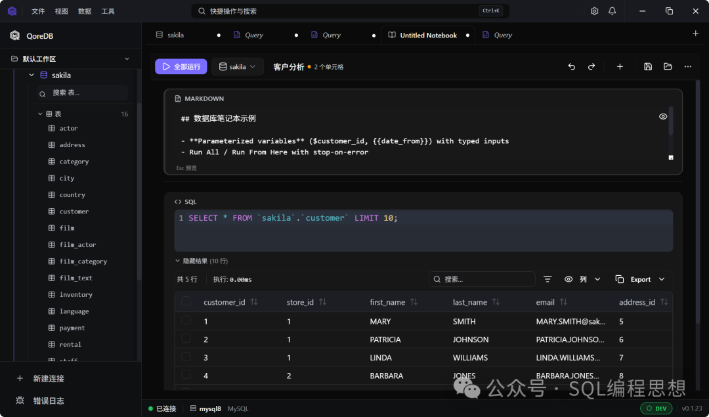Click 新建连接 to add a connection

pyautogui.click(x=49, y=378)
